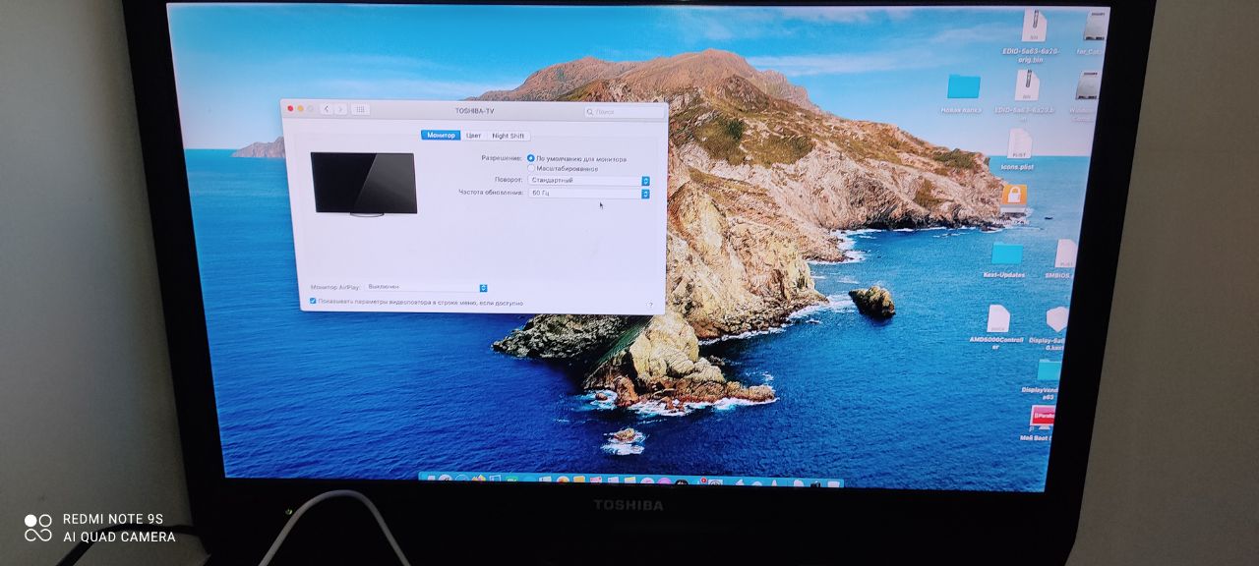Open the Поворот dropdown

(588, 181)
